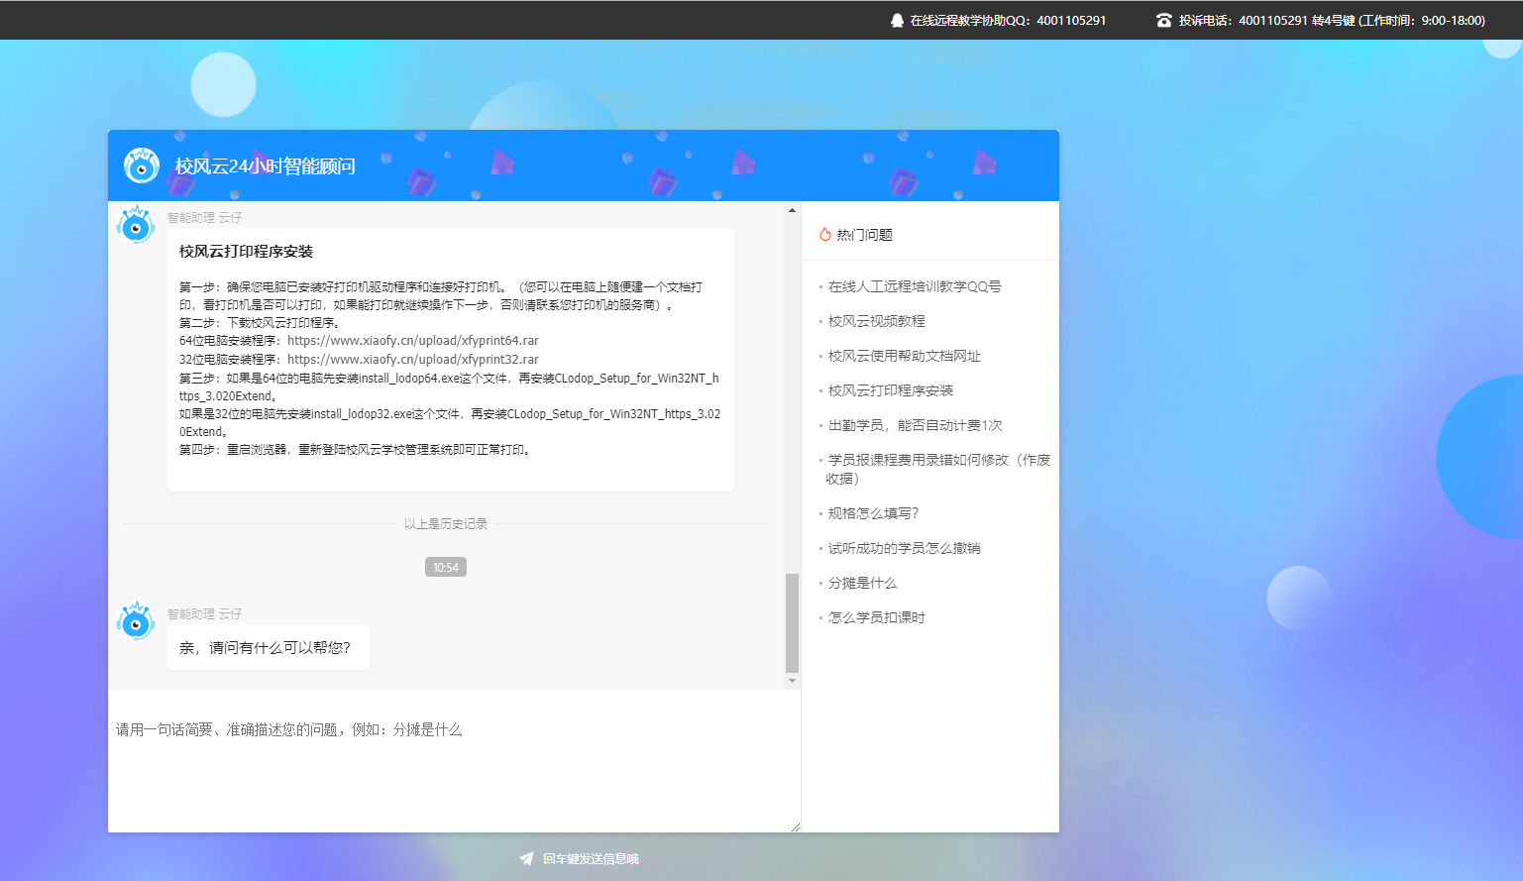Screen dimensions: 1523x881
Task: Select 学员报课程费用录错如何修改 question
Action: tap(937, 469)
